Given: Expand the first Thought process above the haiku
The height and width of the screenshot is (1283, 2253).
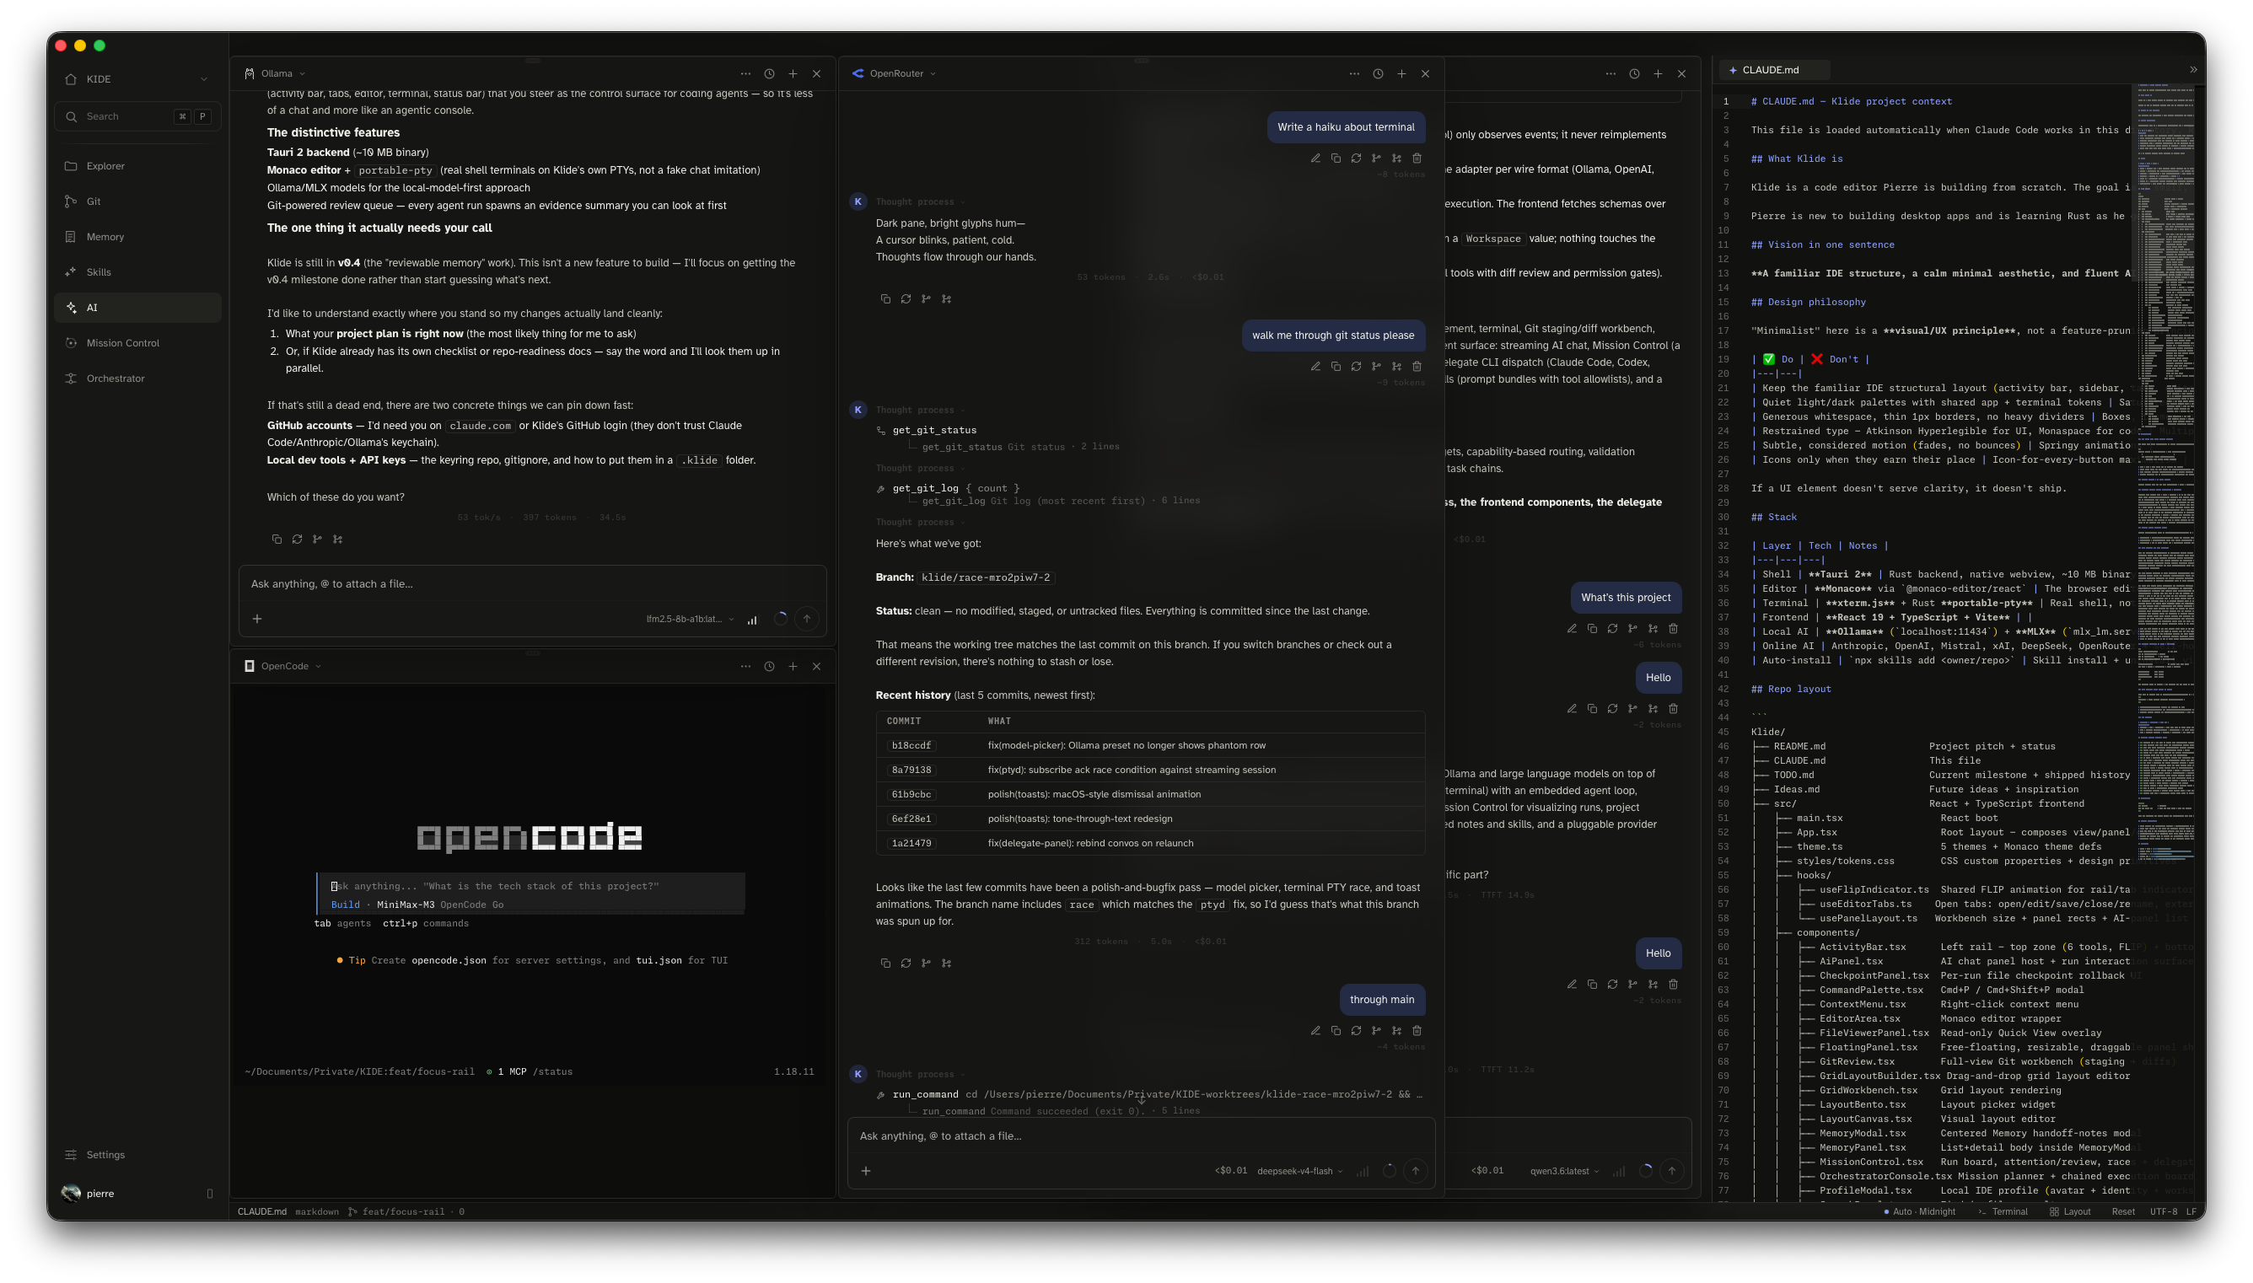Looking at the screenshot, I should [x=919, y=201].
